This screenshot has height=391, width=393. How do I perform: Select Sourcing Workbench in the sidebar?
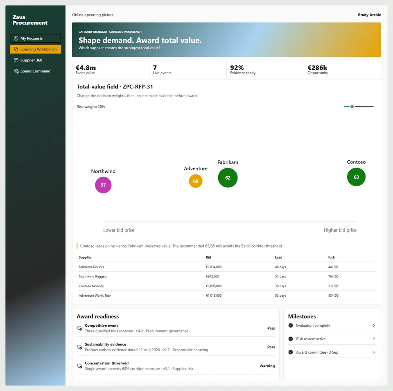(x=35, y=49)
